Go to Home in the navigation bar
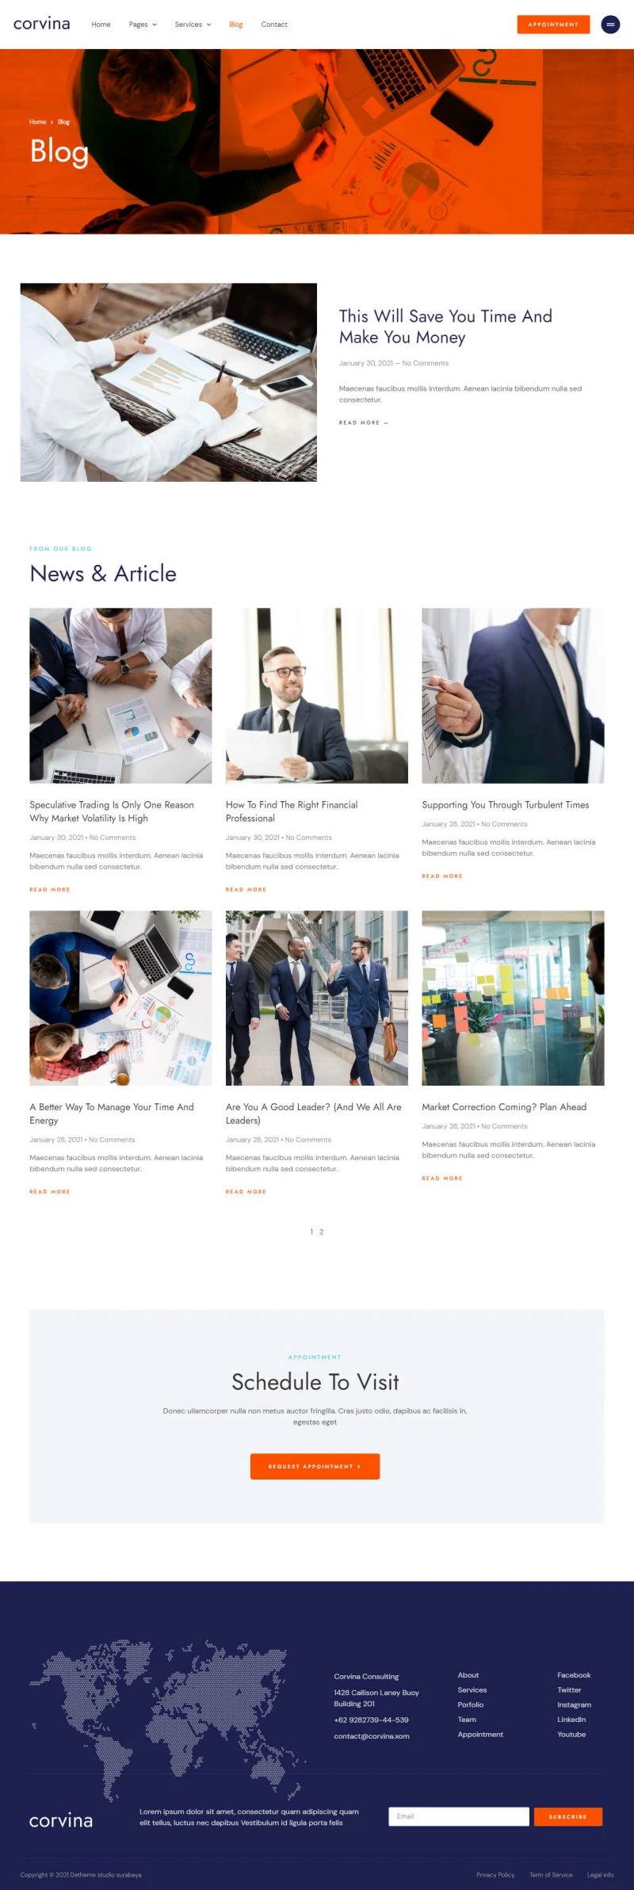This screenshot has height=1890, width=634. pyautogui.click(x=101, y=25)
